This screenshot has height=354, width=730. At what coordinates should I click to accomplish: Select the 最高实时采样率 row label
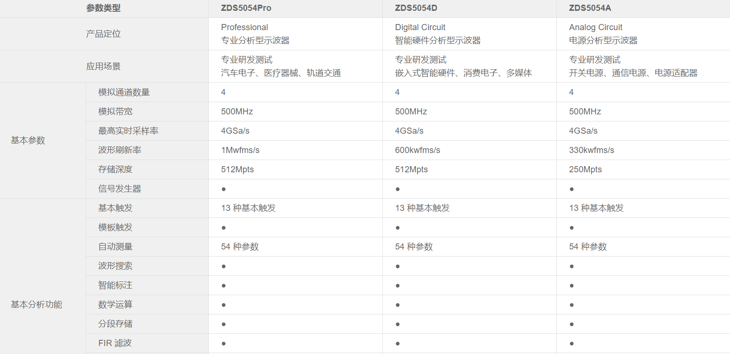(x=128, y=131)
